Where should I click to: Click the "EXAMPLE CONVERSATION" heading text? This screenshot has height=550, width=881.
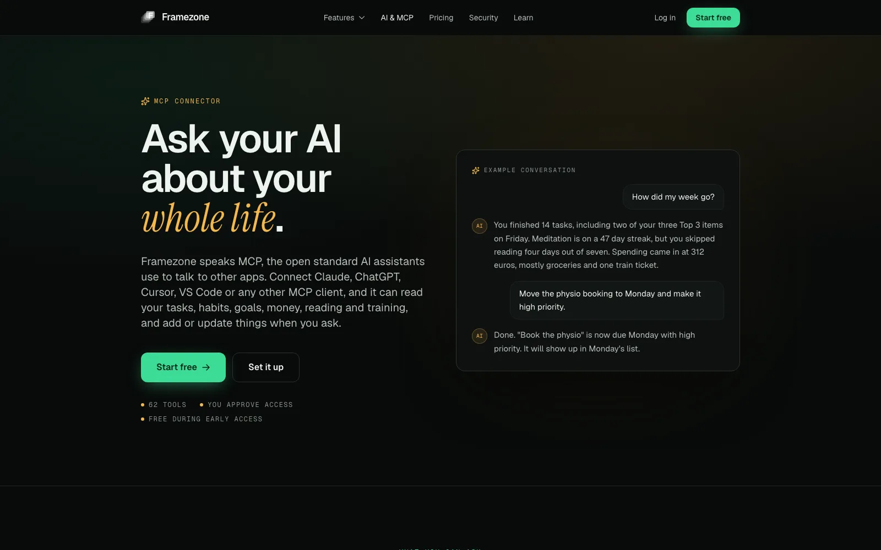tap(530, 170)
